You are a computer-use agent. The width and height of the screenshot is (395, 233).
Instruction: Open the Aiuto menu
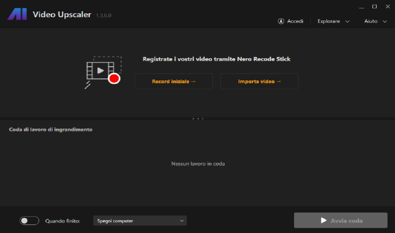(x=371, y=21)
